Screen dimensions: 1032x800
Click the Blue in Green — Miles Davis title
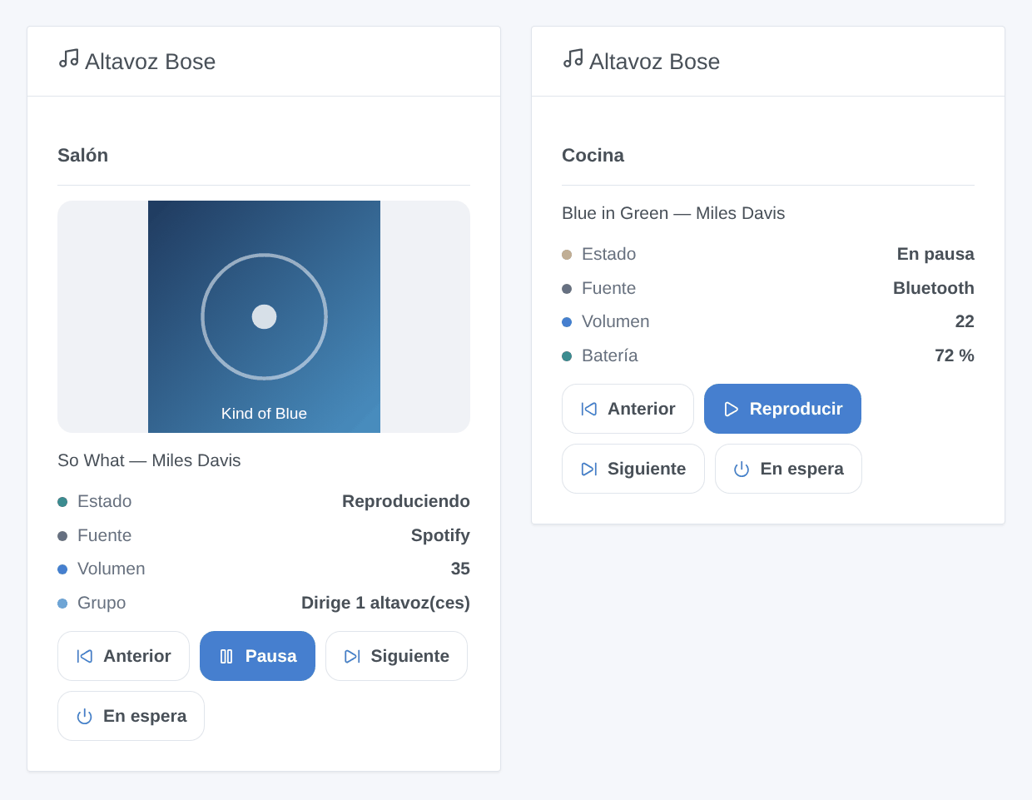(673, 213)
